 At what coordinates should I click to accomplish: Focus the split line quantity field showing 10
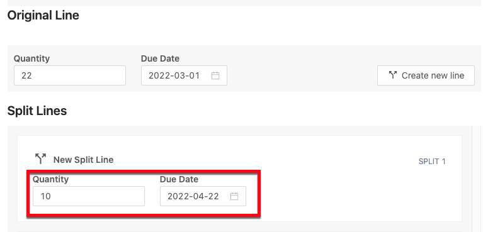[x=89, y=196]
